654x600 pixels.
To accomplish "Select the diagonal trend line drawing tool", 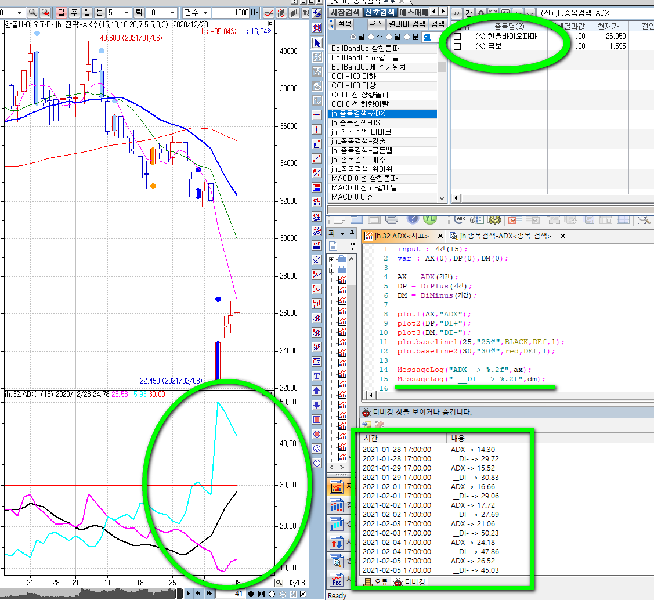I will pyautogui.click(x=317, y=158).
